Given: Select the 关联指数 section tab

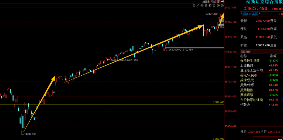Looking at the screenshot, I should click(246, 52).
